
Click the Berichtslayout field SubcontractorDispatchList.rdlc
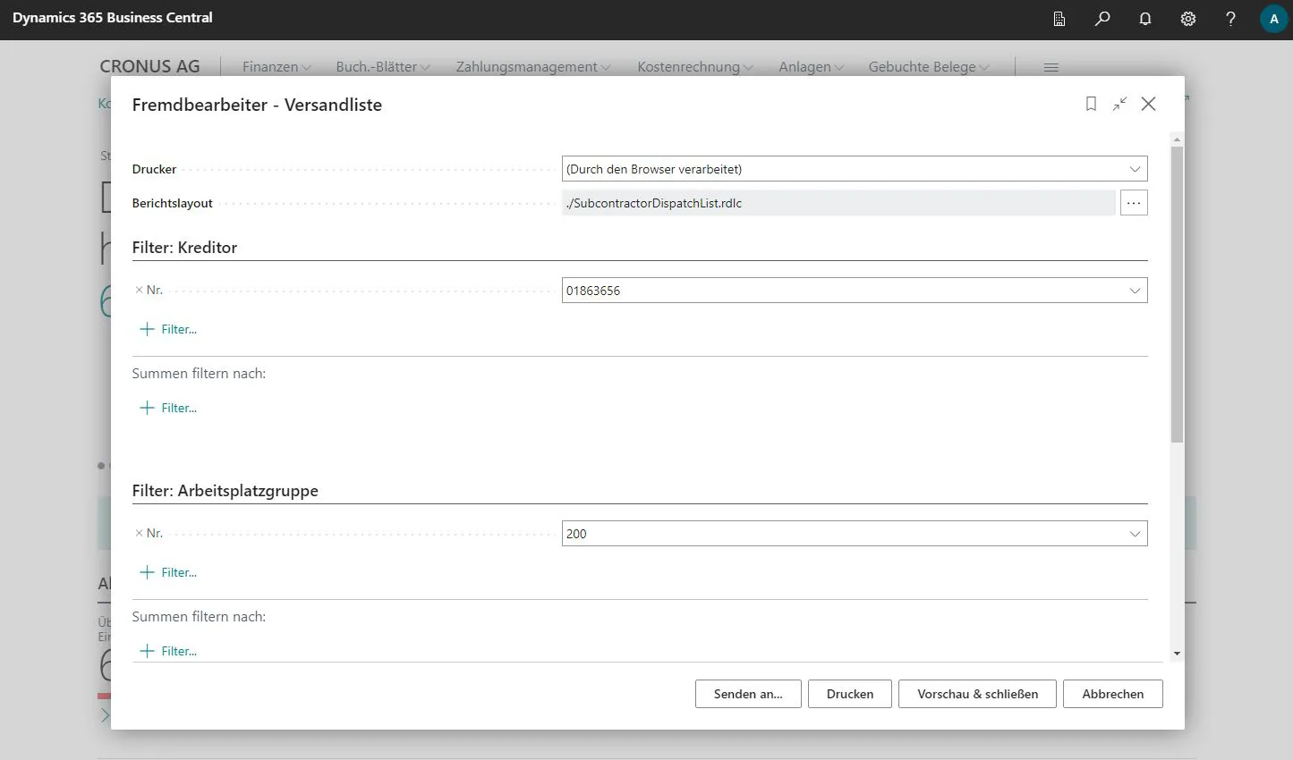(838, 203)
